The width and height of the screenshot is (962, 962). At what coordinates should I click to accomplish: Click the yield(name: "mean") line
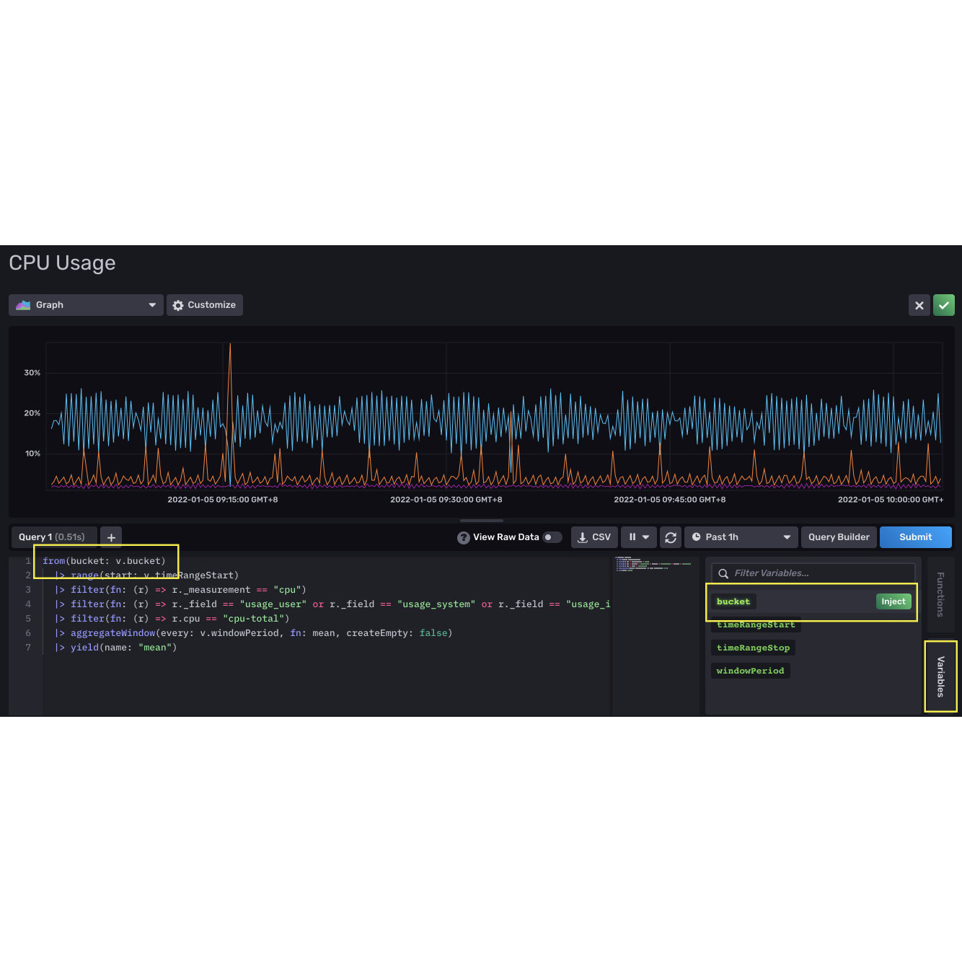(116, 648)
